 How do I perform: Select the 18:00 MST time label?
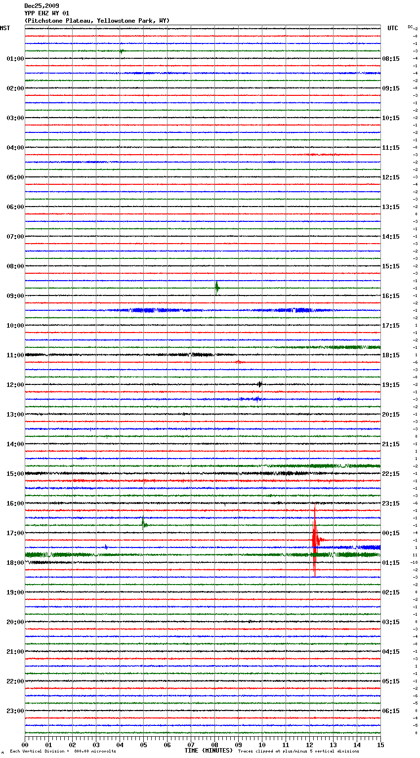[x=15, y=563]
